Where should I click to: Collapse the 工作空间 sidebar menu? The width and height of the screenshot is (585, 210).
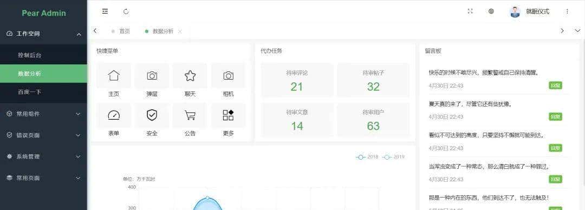(44, 34)
